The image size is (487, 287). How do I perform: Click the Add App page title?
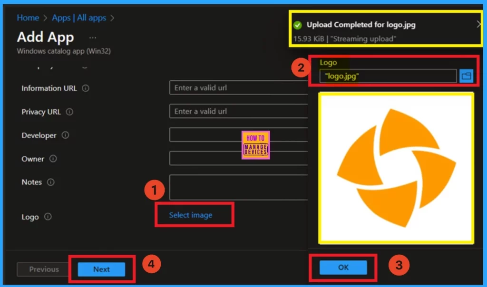pyautogui.click(x=45, y=37)
